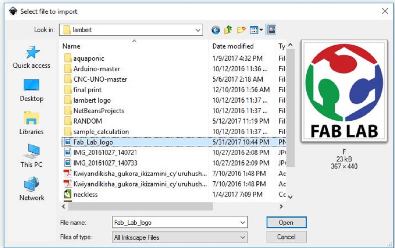Click the date 5/31/2017 10:44 PM
Viewport: 395px width, 248px height.
[241, 142]
